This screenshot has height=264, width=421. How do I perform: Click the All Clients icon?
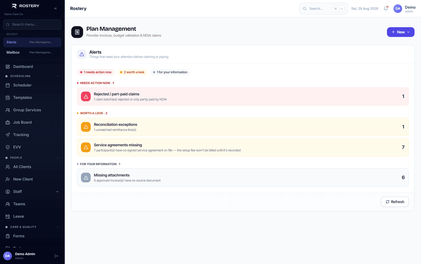[8, 167]
